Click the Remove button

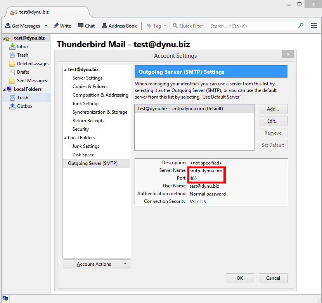(x=273, y=133)
